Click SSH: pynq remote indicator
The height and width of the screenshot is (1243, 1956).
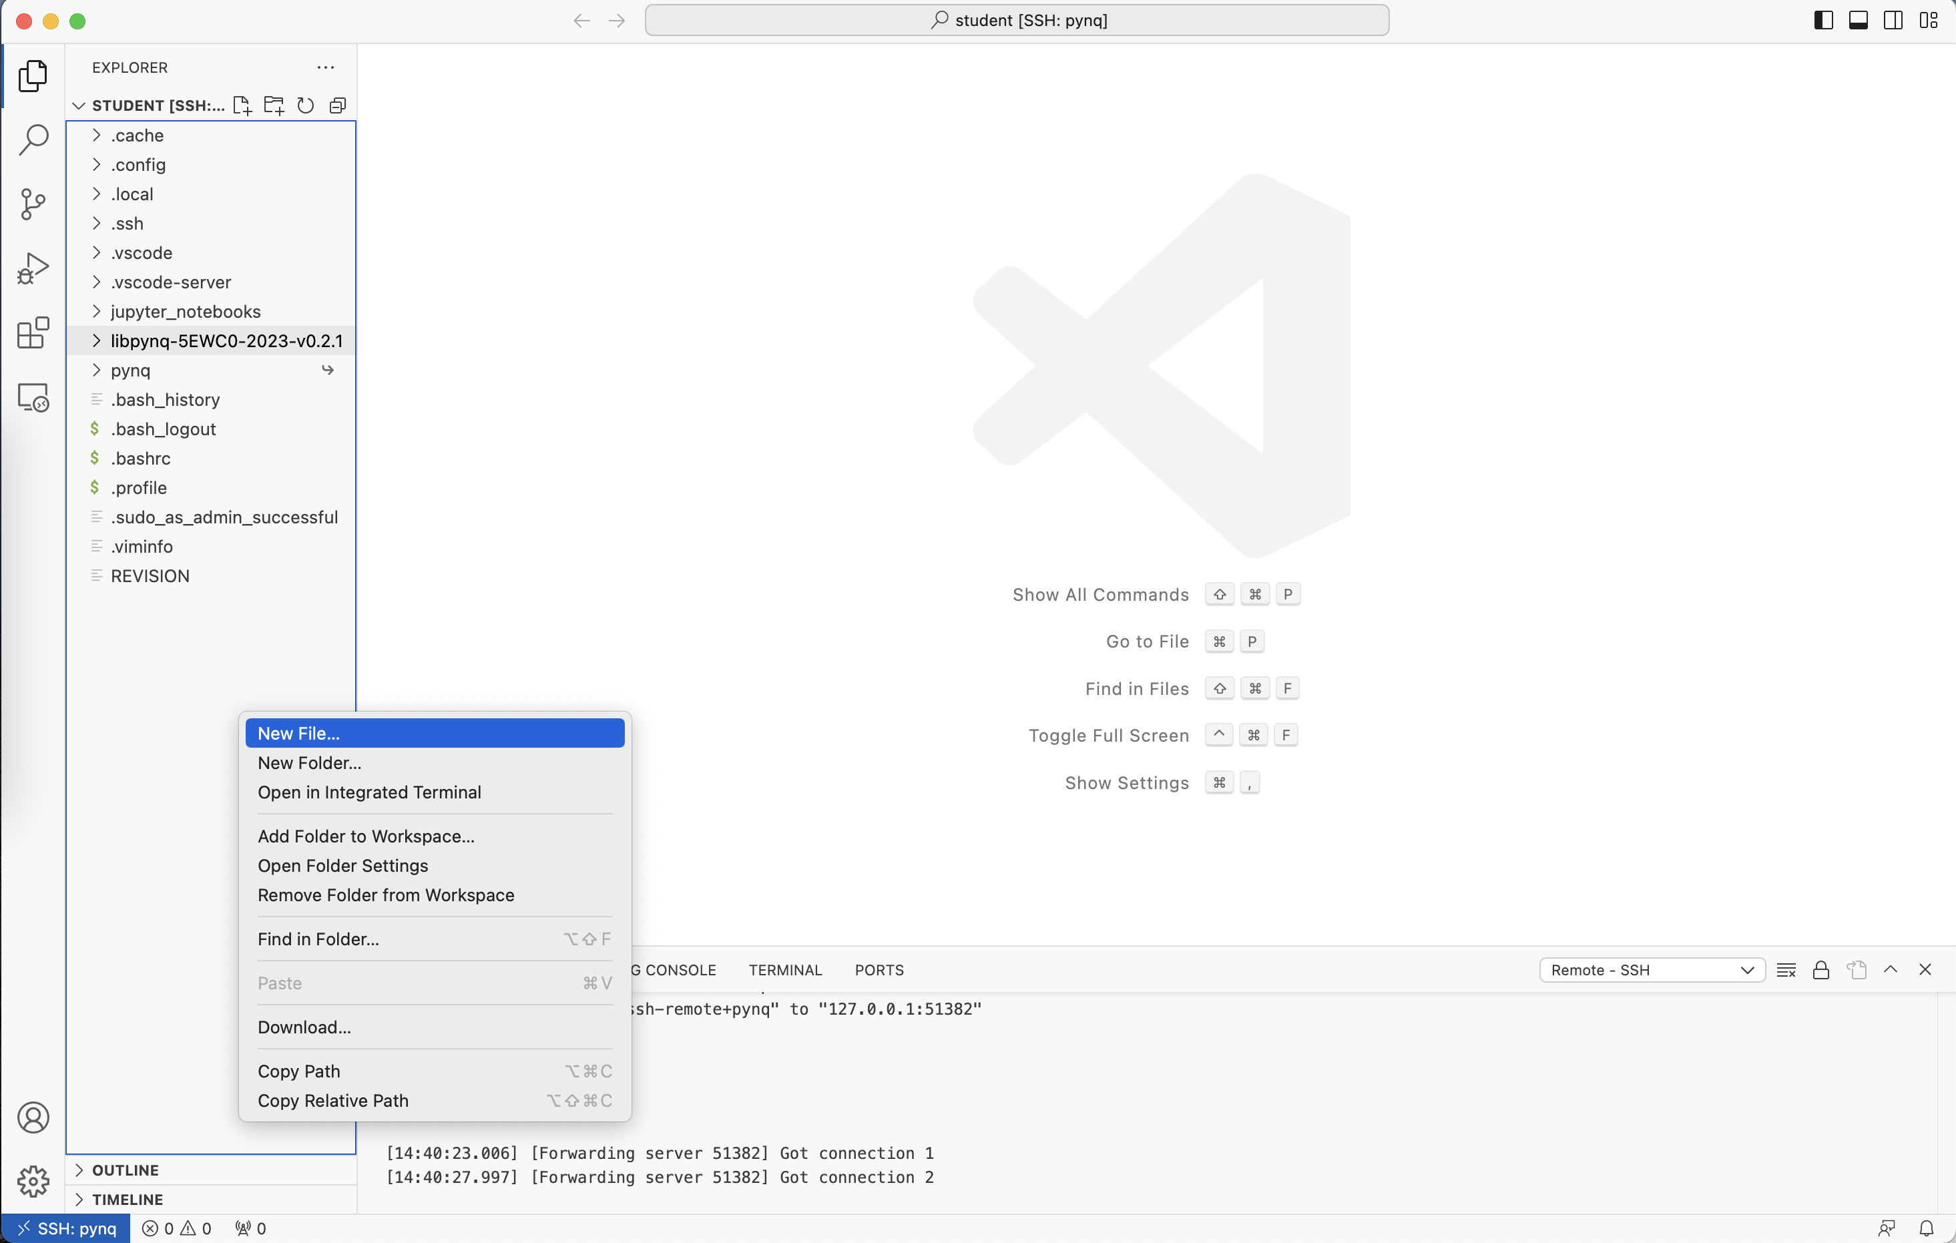click(66, 1228)
